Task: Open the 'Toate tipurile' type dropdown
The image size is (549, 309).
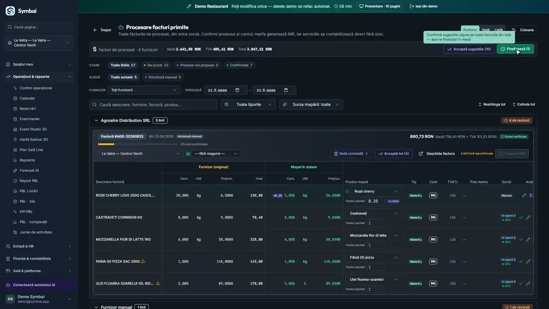Action: click(x=248, y=104)
